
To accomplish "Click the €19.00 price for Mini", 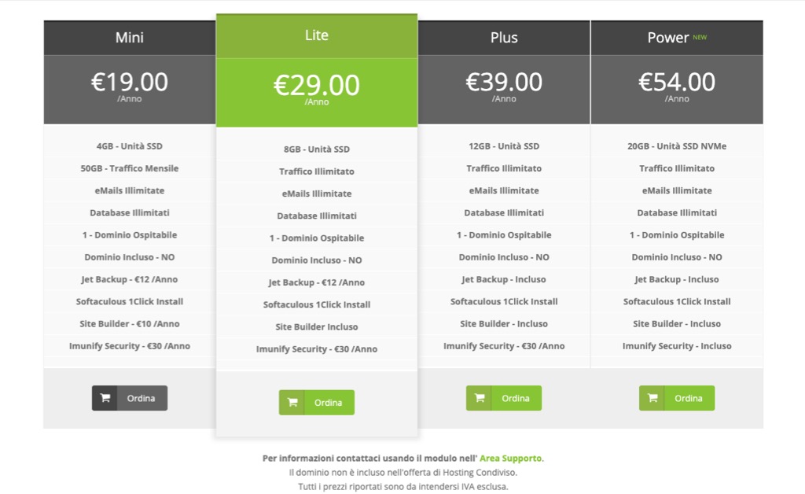I will [x=129, y=83].
